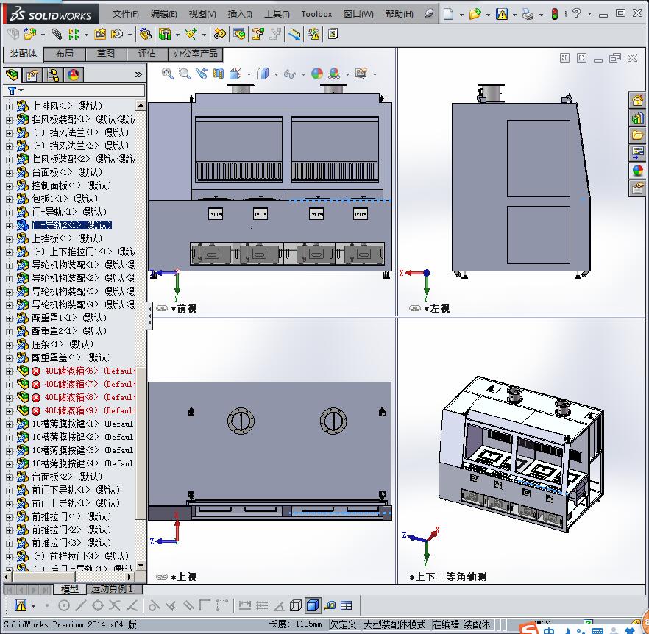Viewport: 649px width, 634px height.
Task: Expand the 上排风<1> tree node
Action: [x=9, y=106]
